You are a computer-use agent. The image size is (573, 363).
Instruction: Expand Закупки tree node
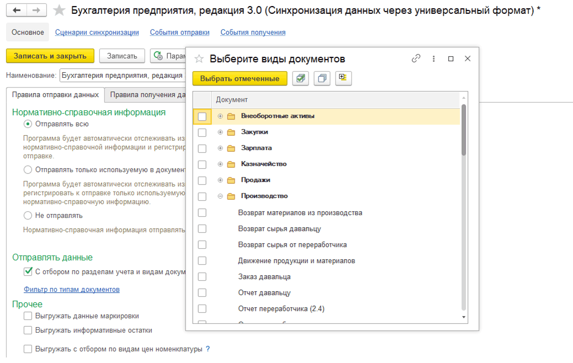(220, 132)
